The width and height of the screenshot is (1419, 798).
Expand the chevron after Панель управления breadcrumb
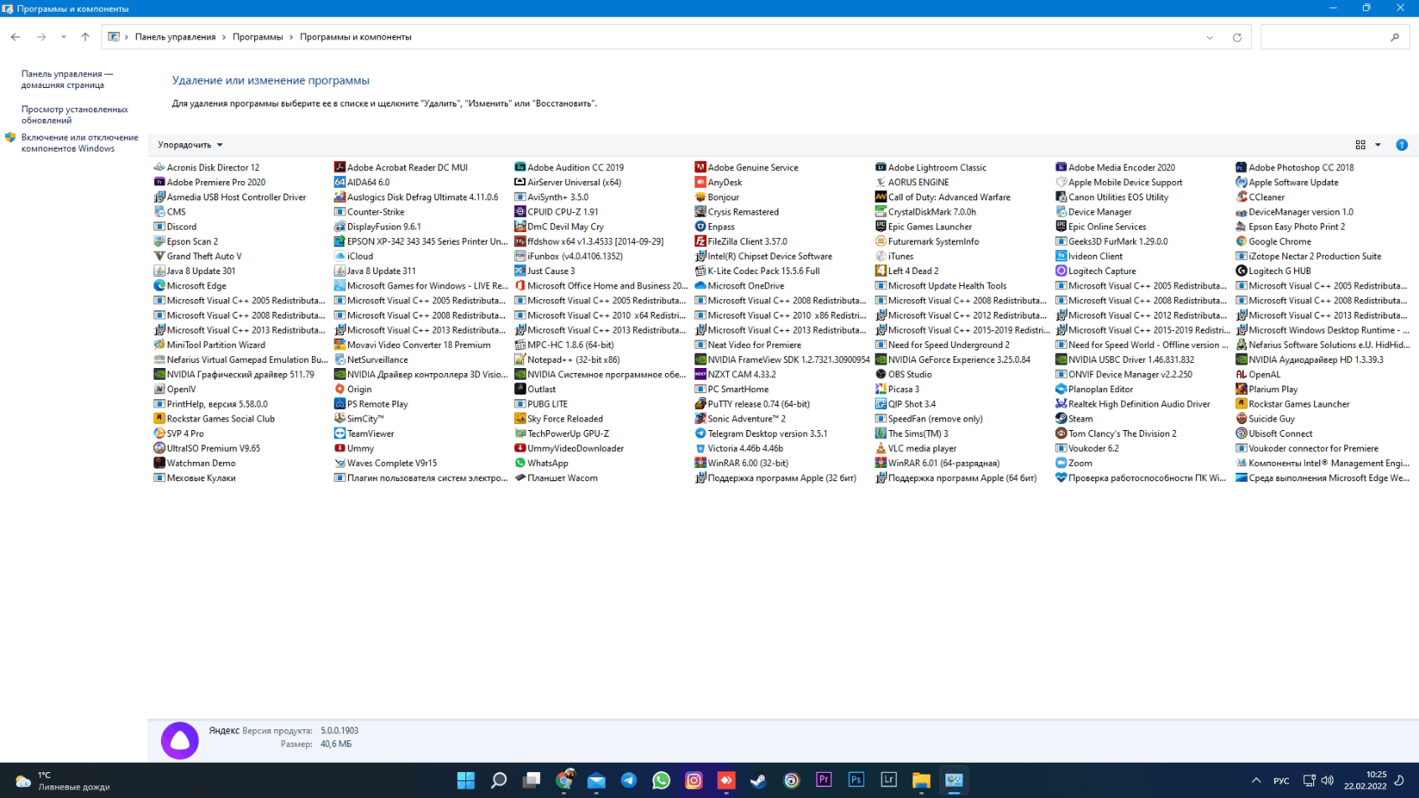pos(224,37)
